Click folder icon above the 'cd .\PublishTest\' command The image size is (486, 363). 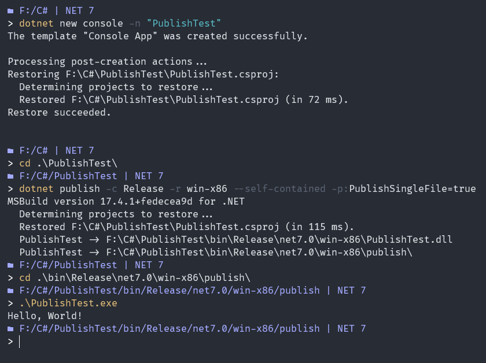tap(10, 150)
